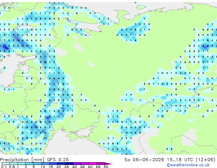
Task: Select the legend value "30"
Action: point(74,167)
